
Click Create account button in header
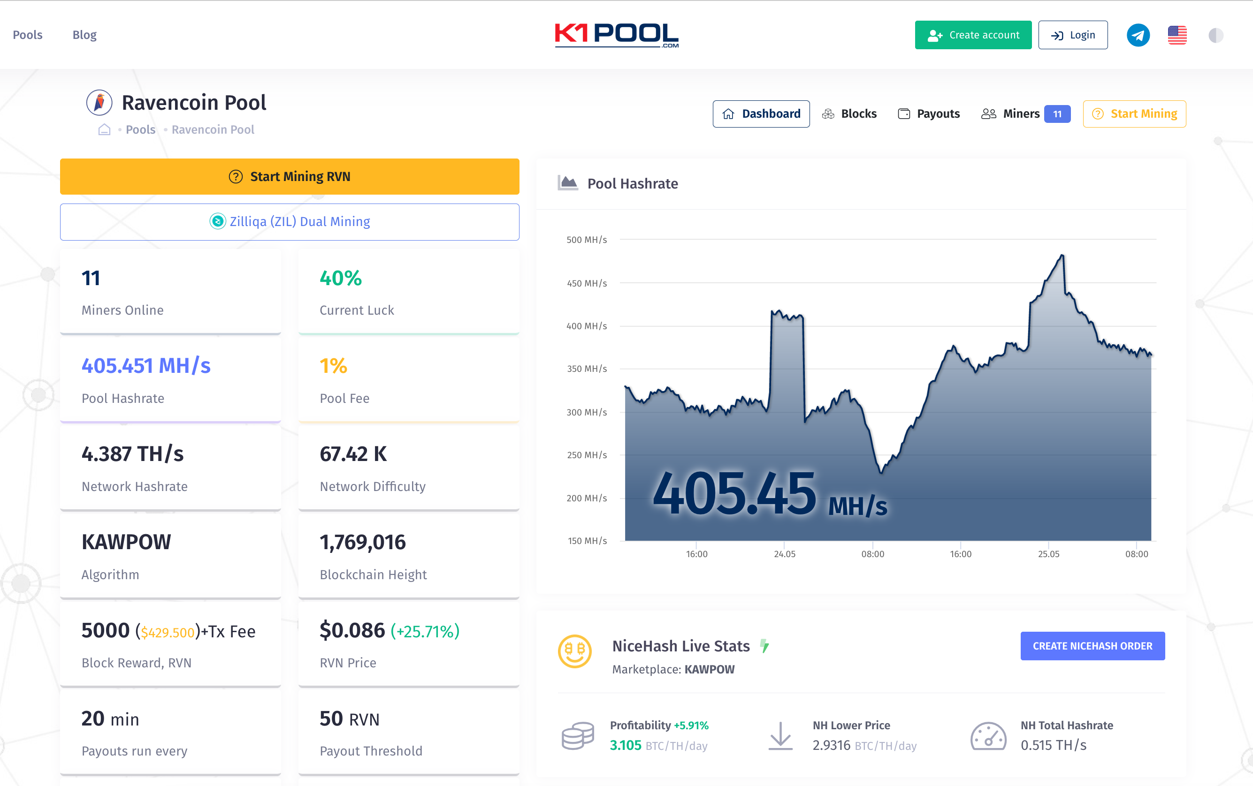[x=975, y=34]
